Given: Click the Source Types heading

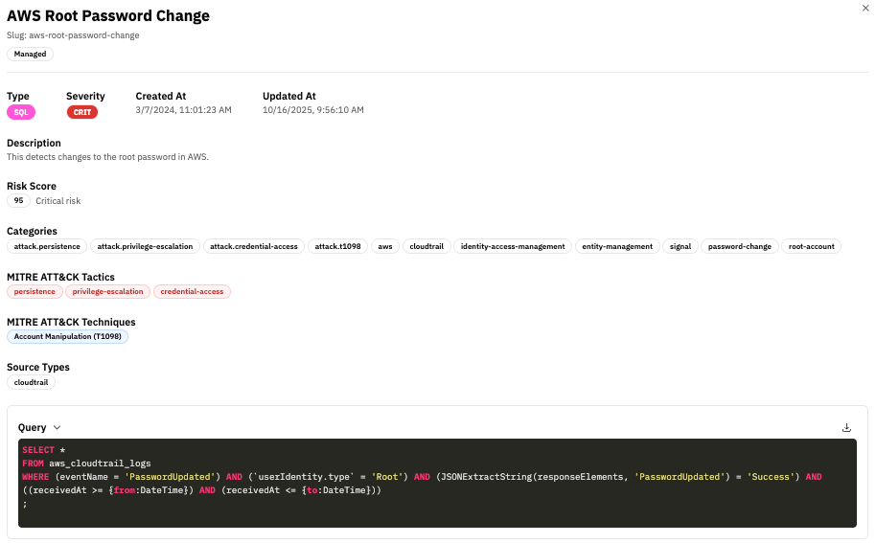Looking at the screenshot, I should coord(38,367).
